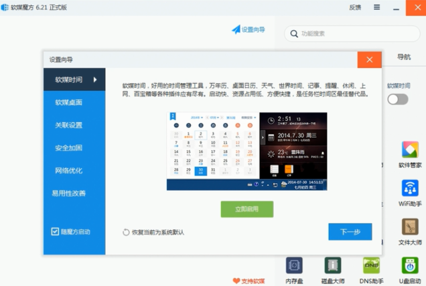This screenshot has width=426, height=286.
Task: Click the 功能搜索 search field
Action: 352,33
